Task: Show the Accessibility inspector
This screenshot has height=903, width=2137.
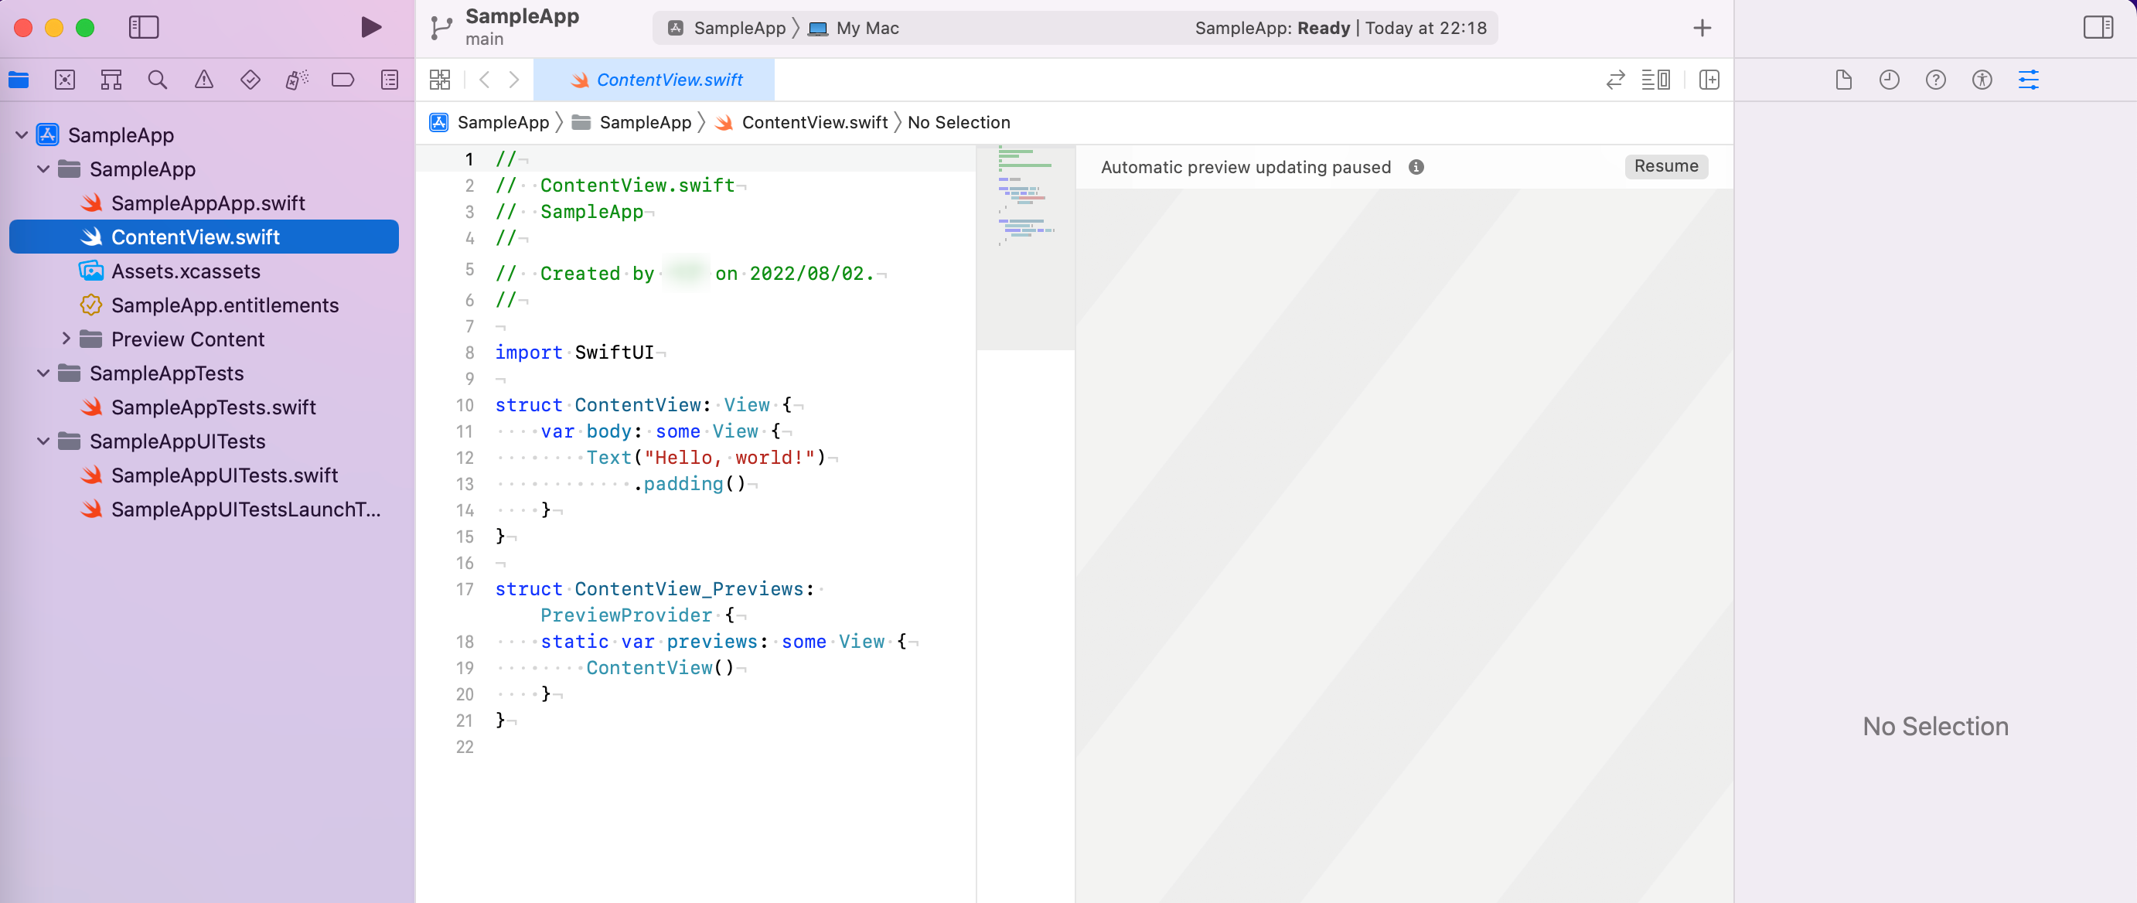Action: tap(1982, 80)
